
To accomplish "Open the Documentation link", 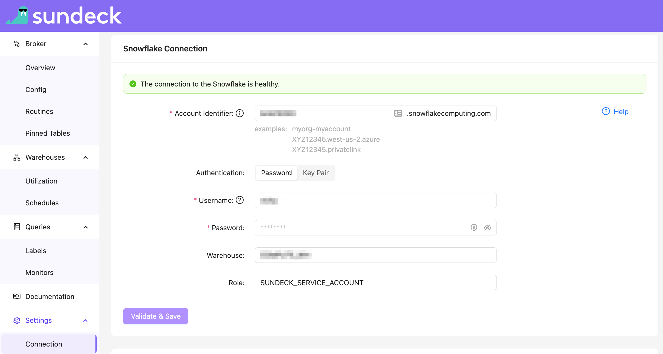I will [x=50, y=297].
